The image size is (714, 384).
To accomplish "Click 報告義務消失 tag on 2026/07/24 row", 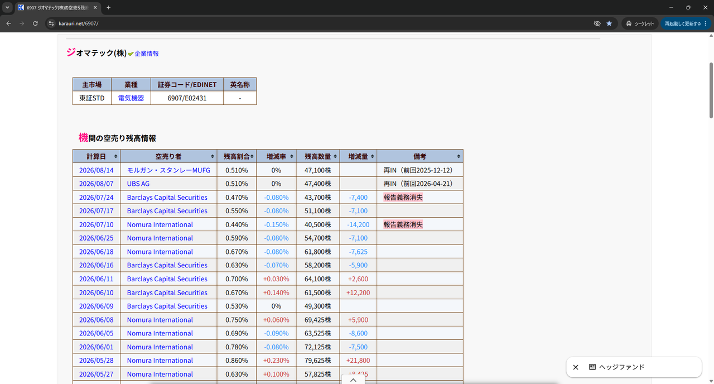I will point(403,198).
